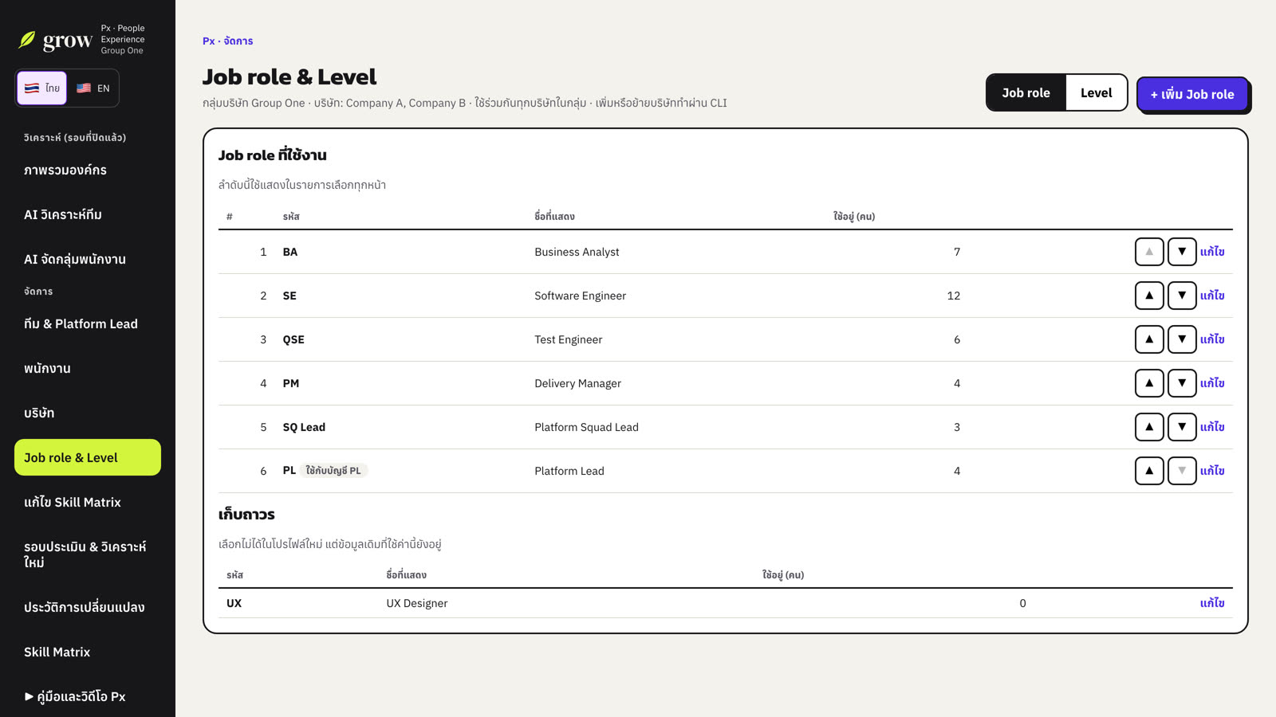Image resolution: width=1276 pixels, height=717 pixels.
Task: Edit the SQ Lead row
Action: coord(1212,427)
